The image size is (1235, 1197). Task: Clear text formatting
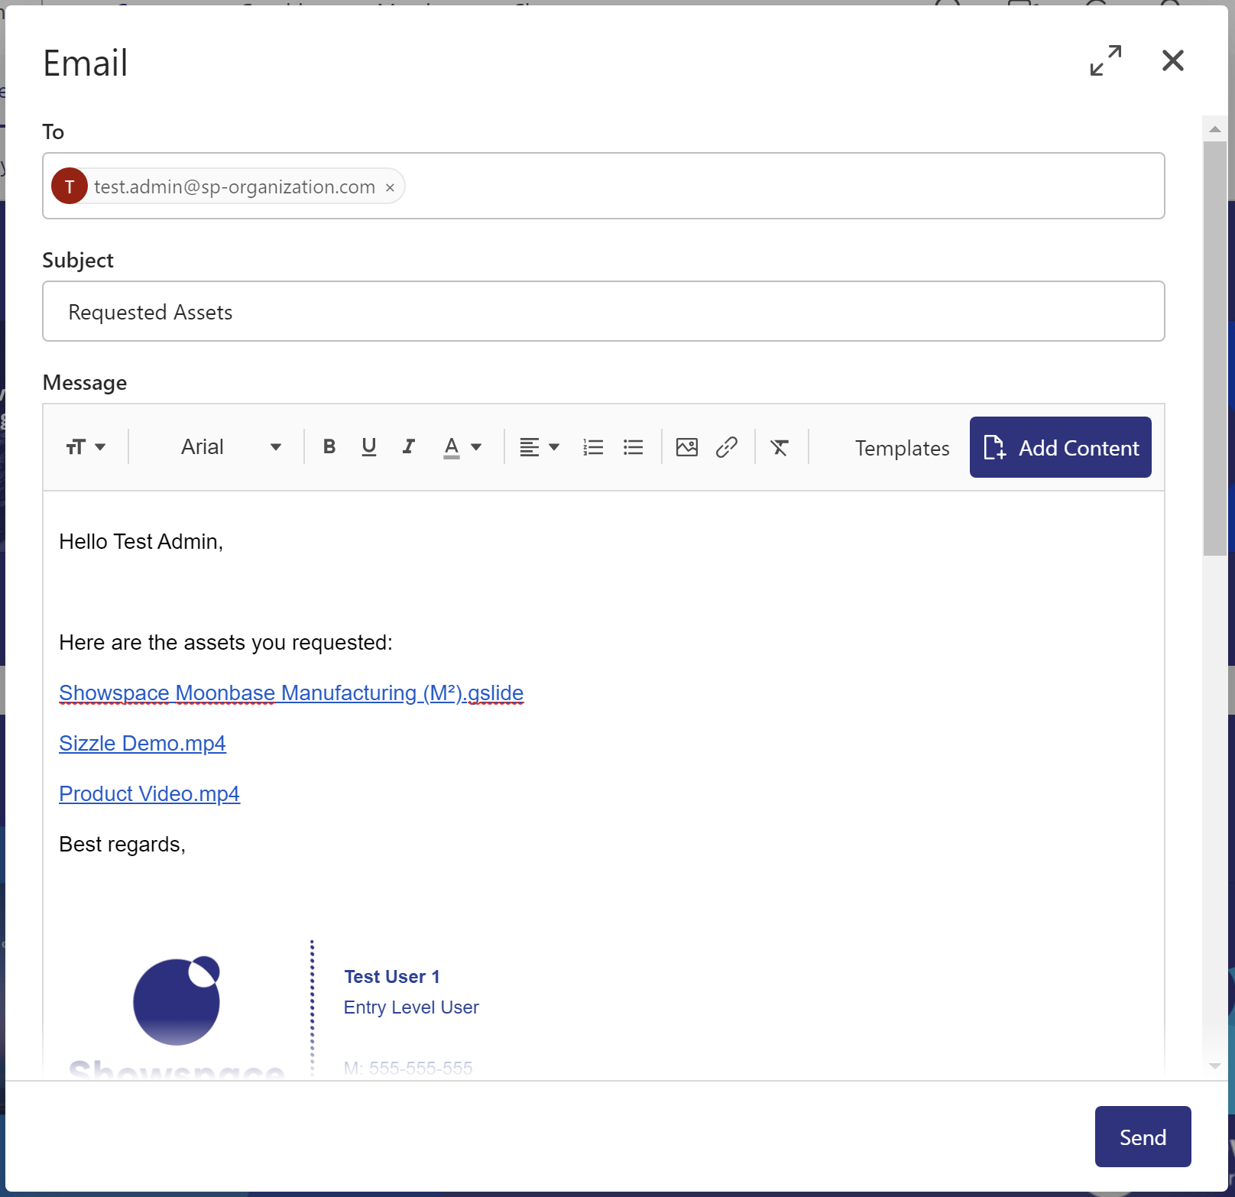coord(780,447)
